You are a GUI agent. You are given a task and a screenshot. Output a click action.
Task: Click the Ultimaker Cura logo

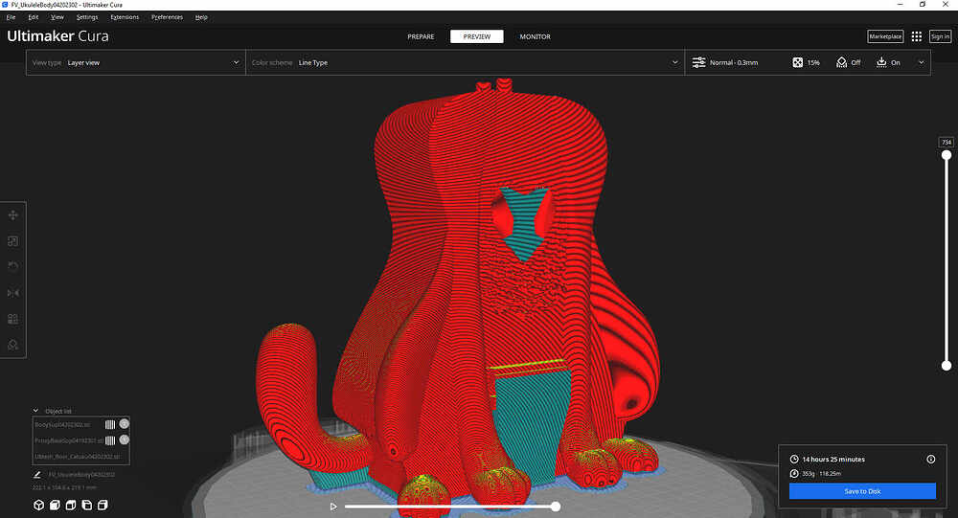point(58,36)
